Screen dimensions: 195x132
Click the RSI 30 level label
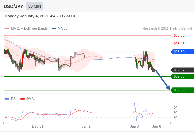pos(175,118)
